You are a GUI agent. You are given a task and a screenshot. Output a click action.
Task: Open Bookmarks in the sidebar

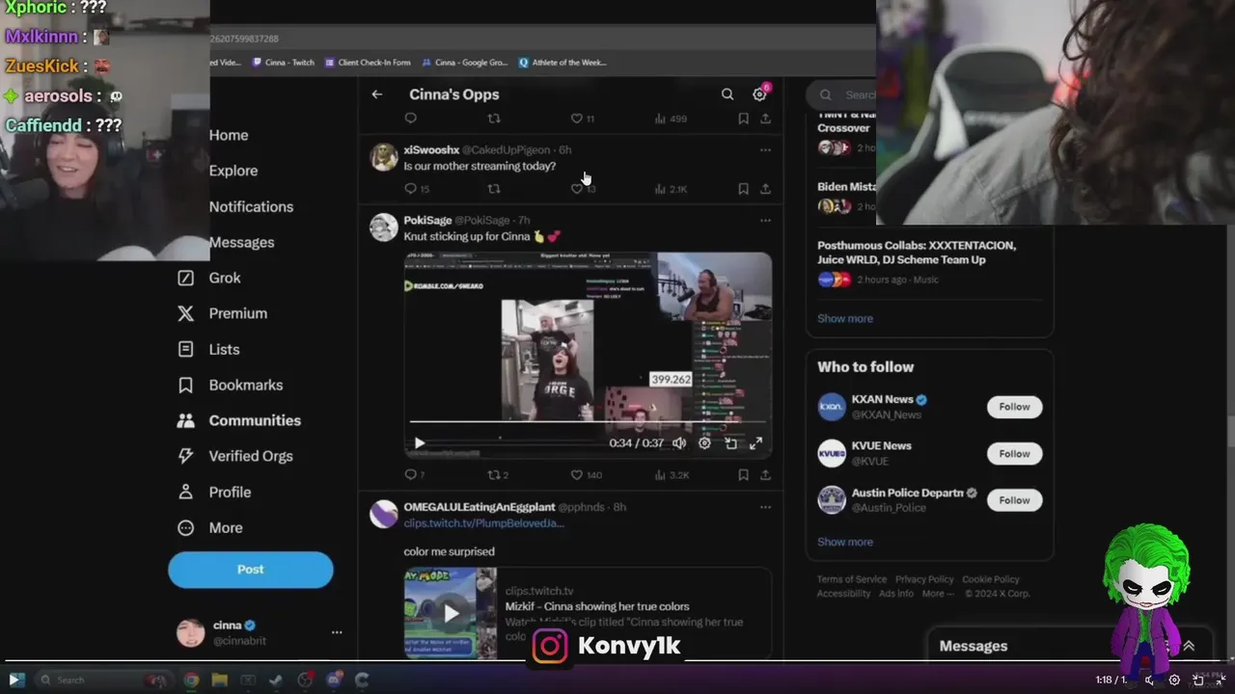tap(231, 385)
